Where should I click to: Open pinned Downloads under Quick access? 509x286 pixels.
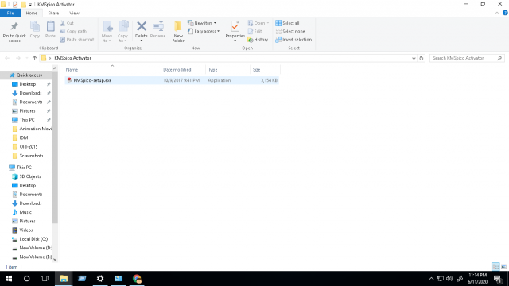point(30,93)
